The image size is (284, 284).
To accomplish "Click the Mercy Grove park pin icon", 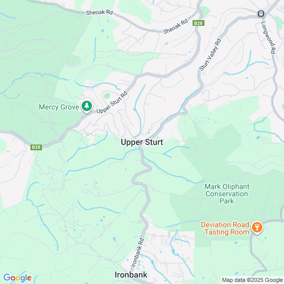I will pyautogui.click(x=87, y=106).
